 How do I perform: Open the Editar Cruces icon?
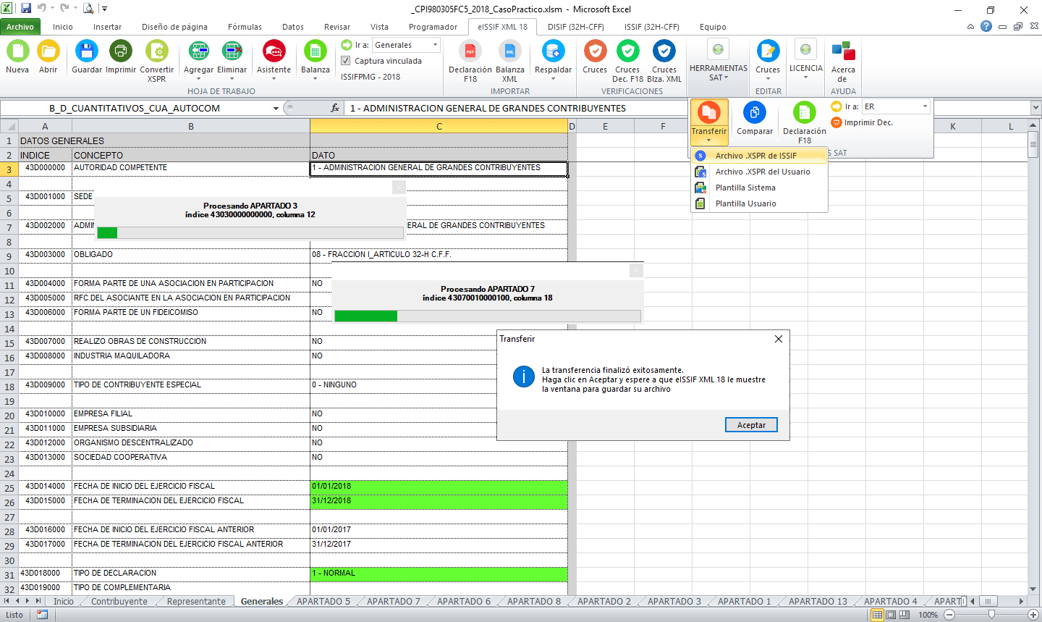click(768, 51)
